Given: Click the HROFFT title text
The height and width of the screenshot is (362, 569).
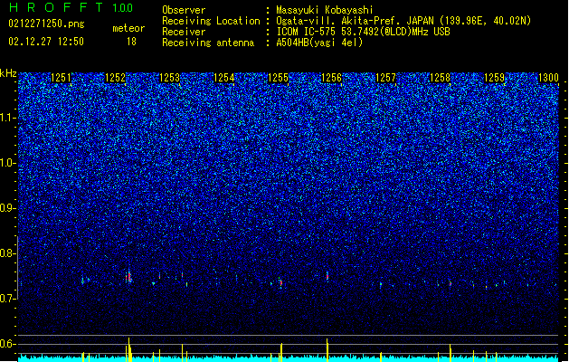Looking at the screenshot, I should 56,7.
